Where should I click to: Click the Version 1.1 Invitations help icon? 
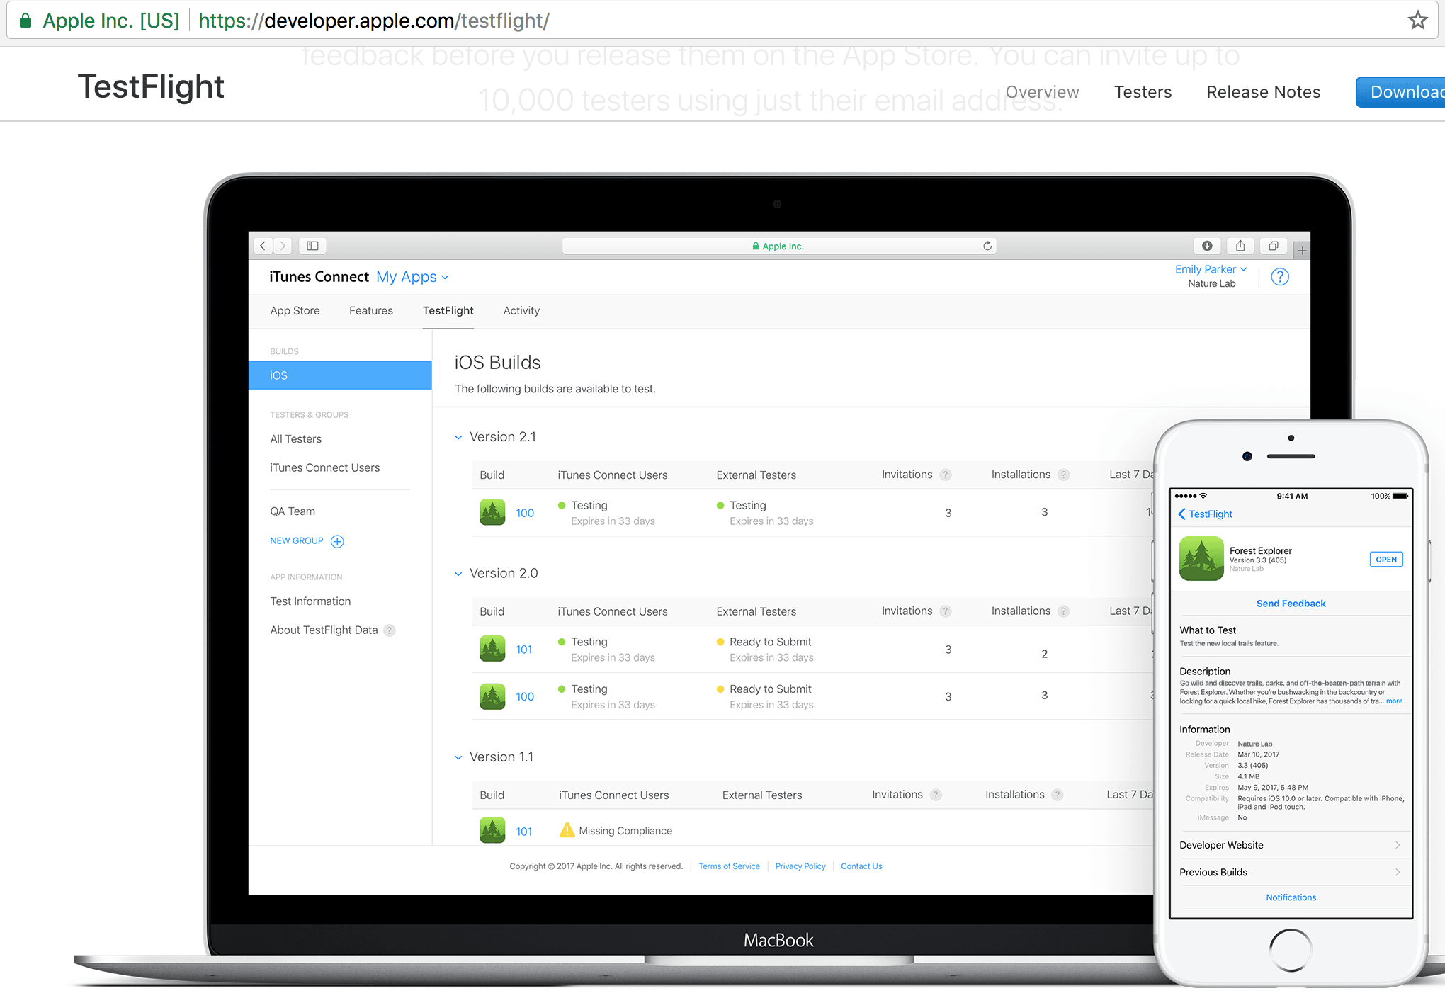tap(936, 795)
